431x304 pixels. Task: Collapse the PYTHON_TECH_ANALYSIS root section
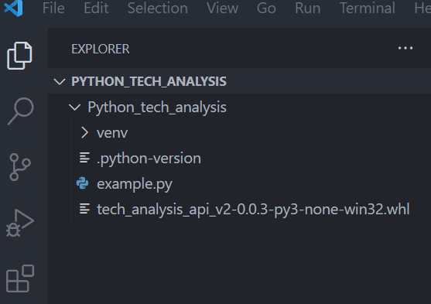coord(60,81)
